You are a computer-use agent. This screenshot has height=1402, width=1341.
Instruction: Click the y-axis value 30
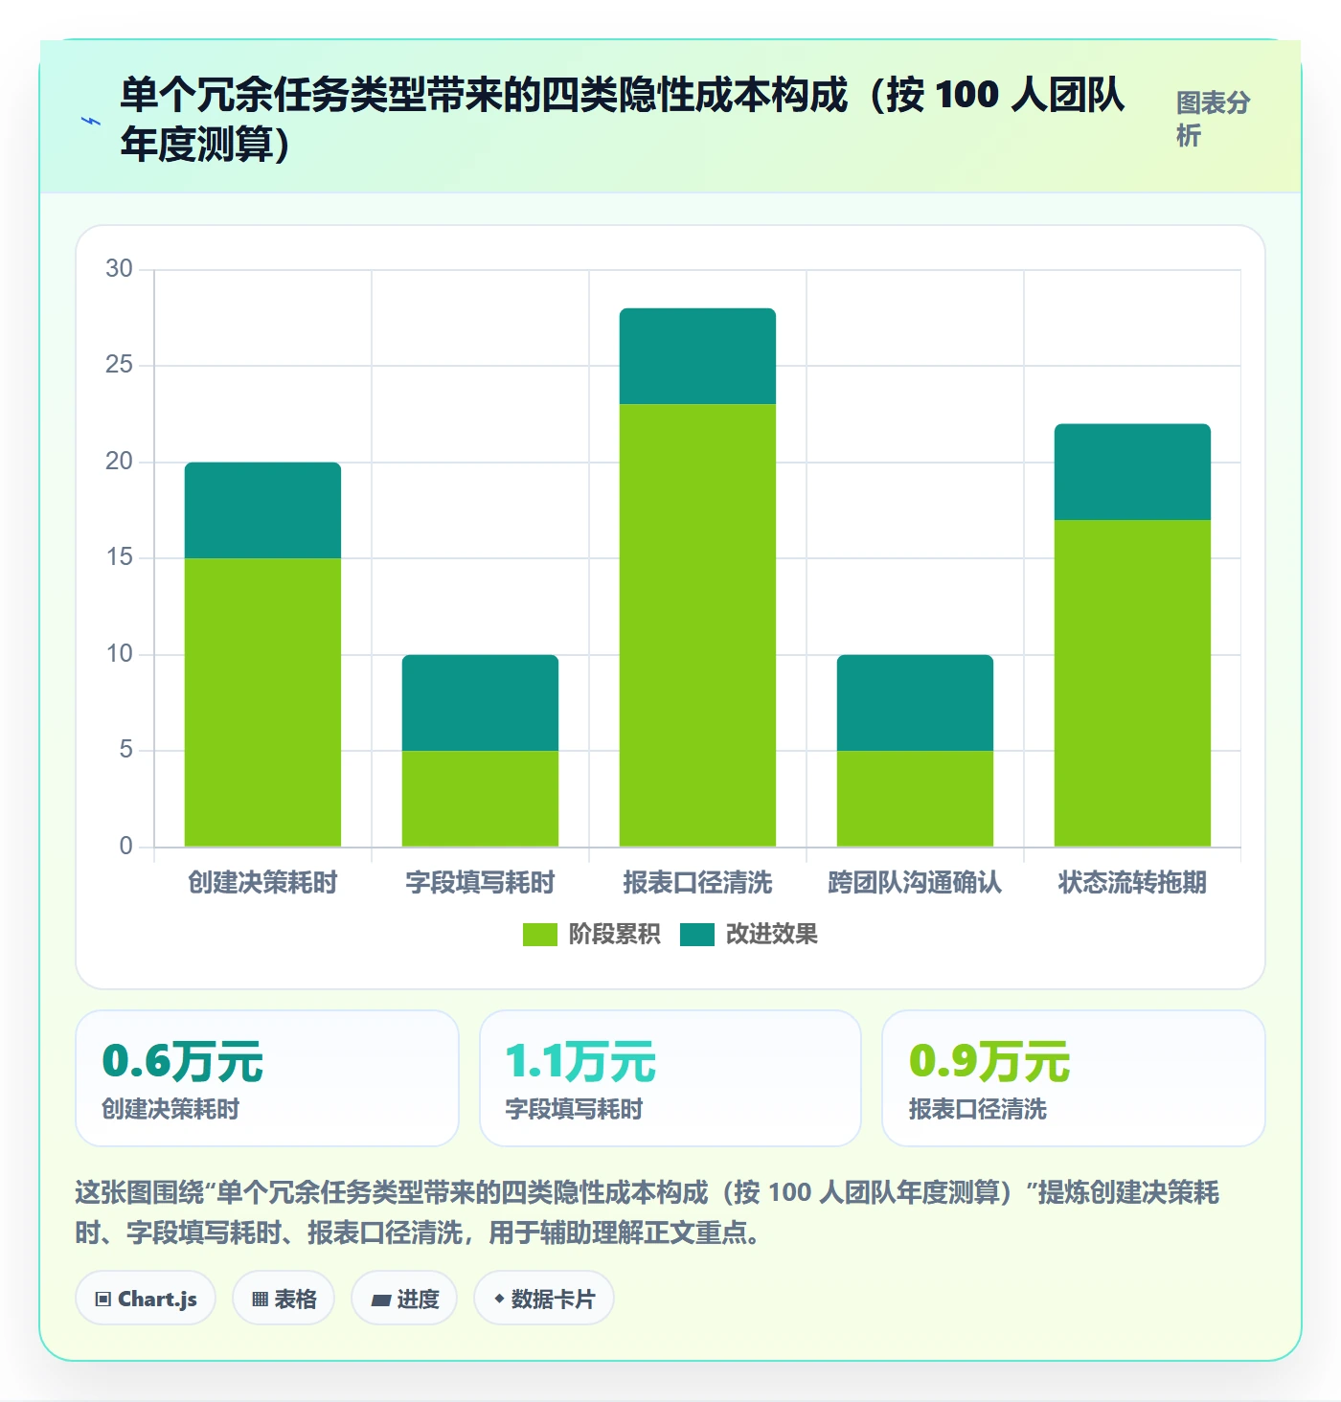pos(119,269)
